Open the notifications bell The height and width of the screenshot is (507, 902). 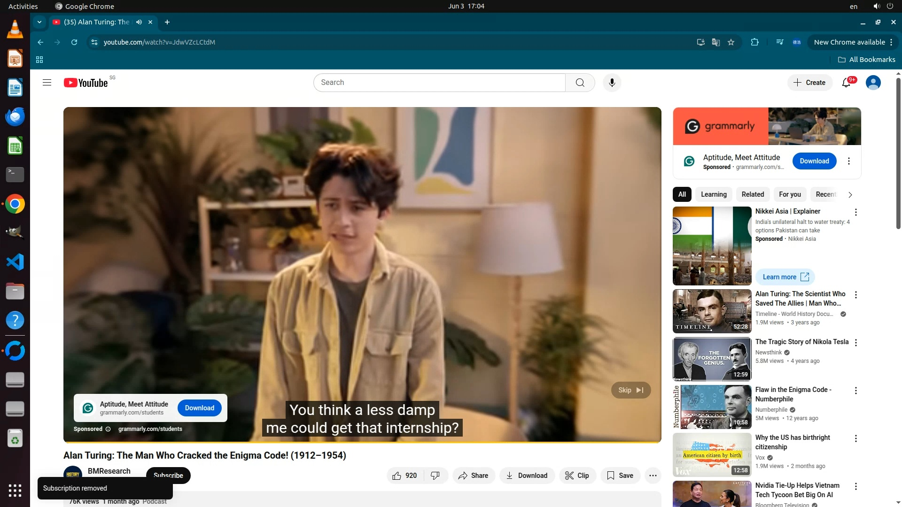[846, 83]
